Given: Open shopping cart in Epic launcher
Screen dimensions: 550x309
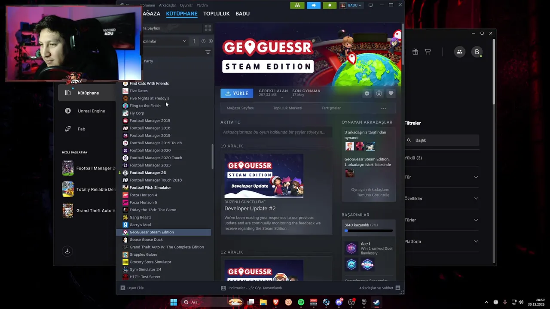Looking at the screenshot, I should click(x=428, y=52).
